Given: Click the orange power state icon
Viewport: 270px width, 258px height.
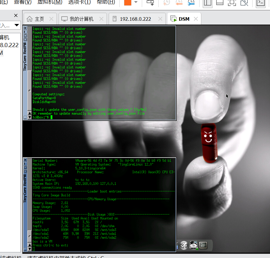Looking at the screenshot, I should pyautogui.click(x=128, y=3).
